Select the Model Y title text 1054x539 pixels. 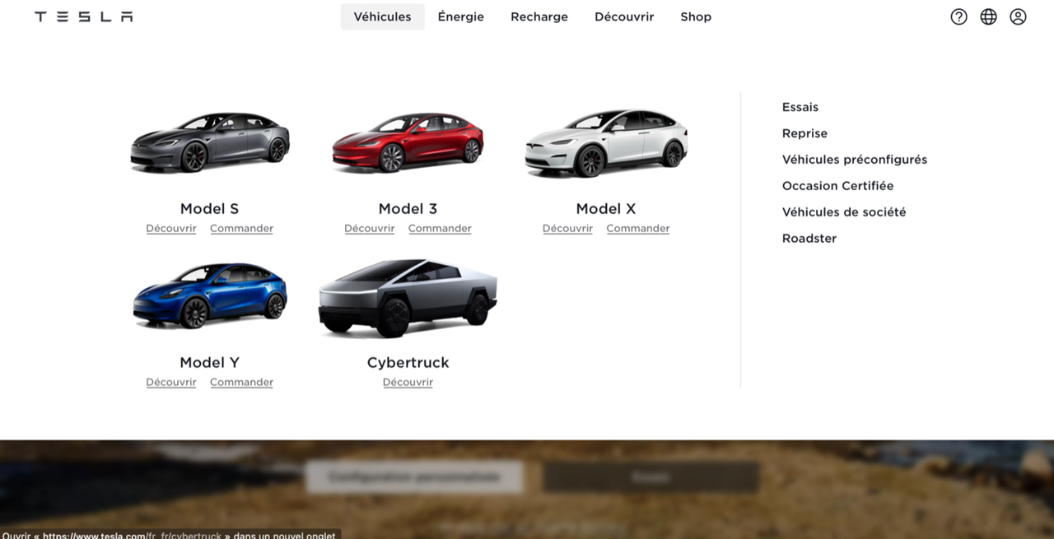[209, 363]
